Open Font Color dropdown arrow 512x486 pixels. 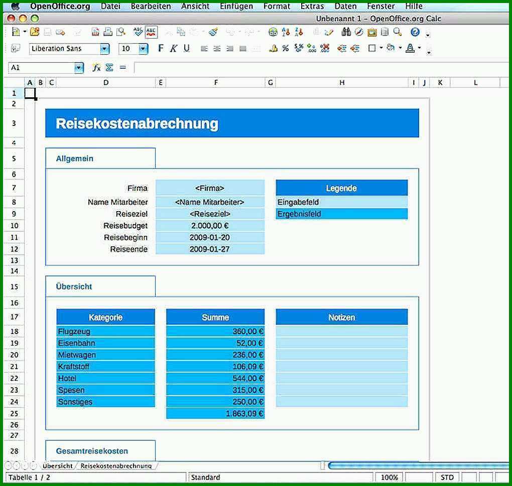[x=419, y=48]
